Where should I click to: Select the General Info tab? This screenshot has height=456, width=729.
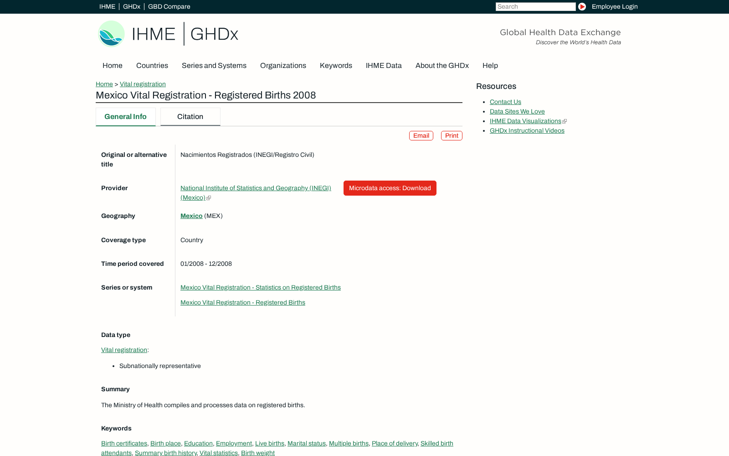125,117
